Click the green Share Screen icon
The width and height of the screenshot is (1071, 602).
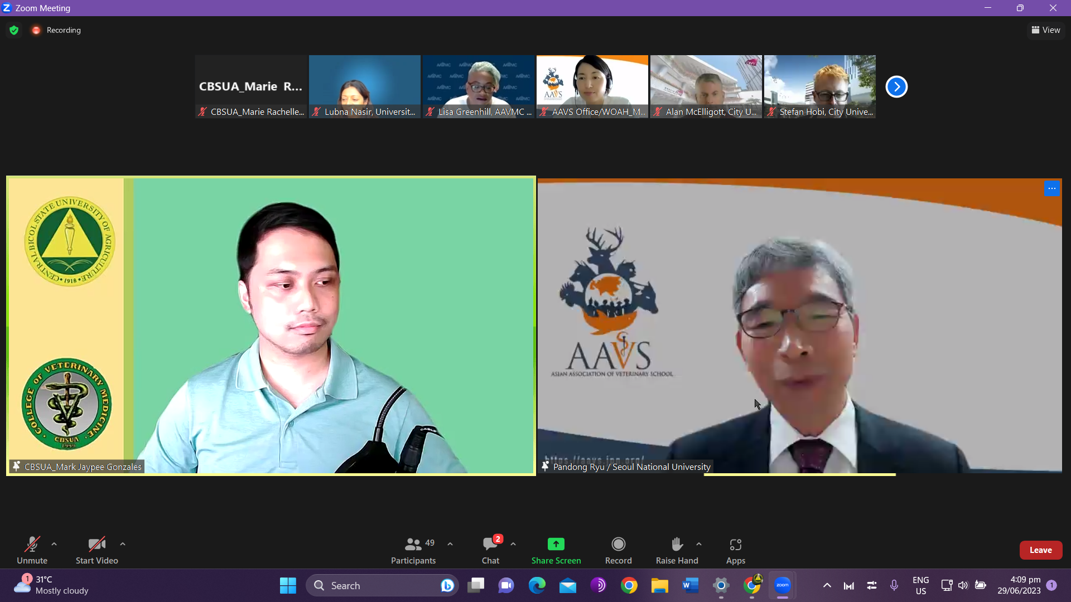pyautogui.click(x=556, y=544)
